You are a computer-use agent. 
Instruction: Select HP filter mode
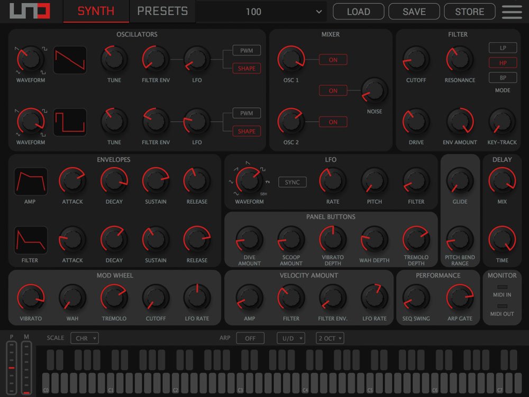pos(503,62)
